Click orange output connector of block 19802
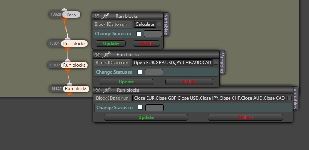 click(x=68, y=70)
